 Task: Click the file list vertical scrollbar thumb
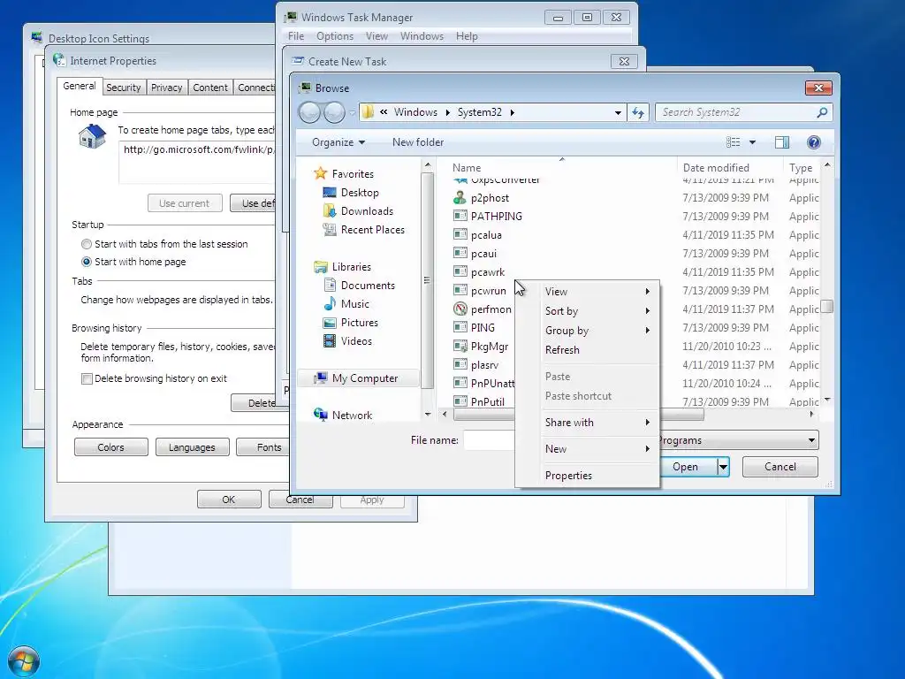pos(827,306)
